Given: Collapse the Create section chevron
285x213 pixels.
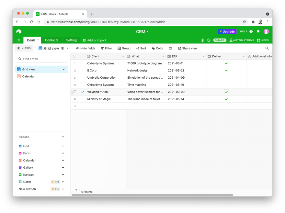Looking at the screenshot, I should click(63, 137).
